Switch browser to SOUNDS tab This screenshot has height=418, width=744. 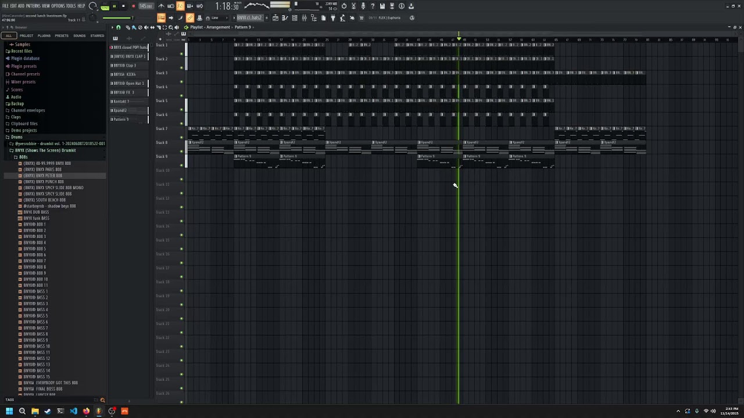click(80, 36)
